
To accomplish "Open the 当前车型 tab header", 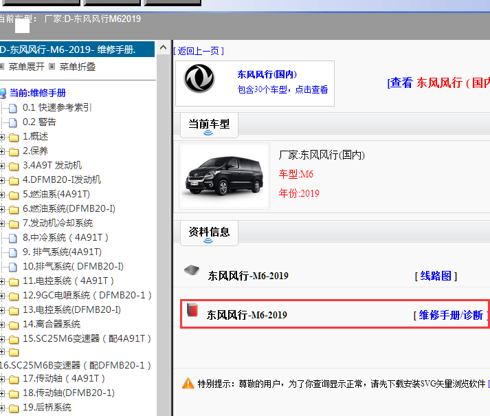I will pyautogui.click(x=209, y=125).
